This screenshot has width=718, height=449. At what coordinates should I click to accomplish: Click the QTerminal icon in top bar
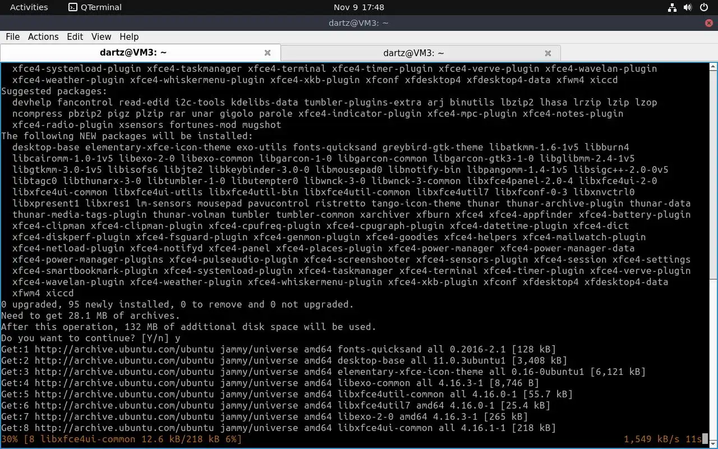pos(73,7)
